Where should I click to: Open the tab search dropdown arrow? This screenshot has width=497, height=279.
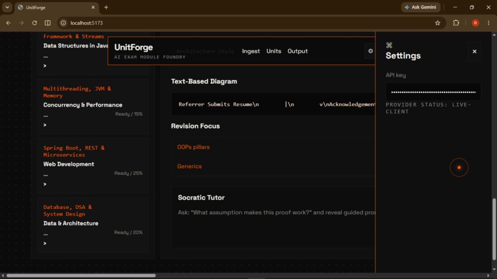(x=7, y=7)
